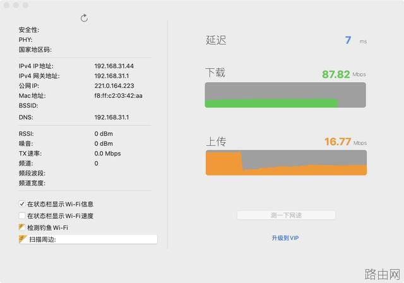Open the 升级到VIP link
This screenshot has height=283, width=404.
pyautogui.click(x=285, y=238)
